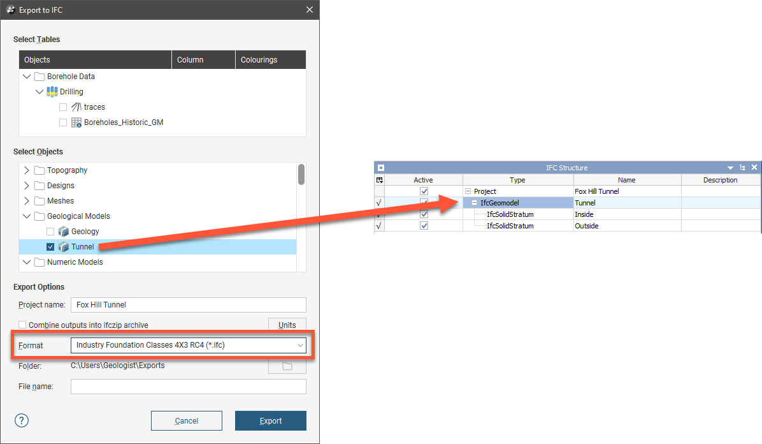Click the Units button
This screenshot has height=444, width=762.
pyautogui.click(x=287, y=325)
